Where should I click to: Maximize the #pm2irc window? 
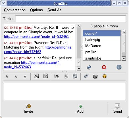tap(120, 3)
